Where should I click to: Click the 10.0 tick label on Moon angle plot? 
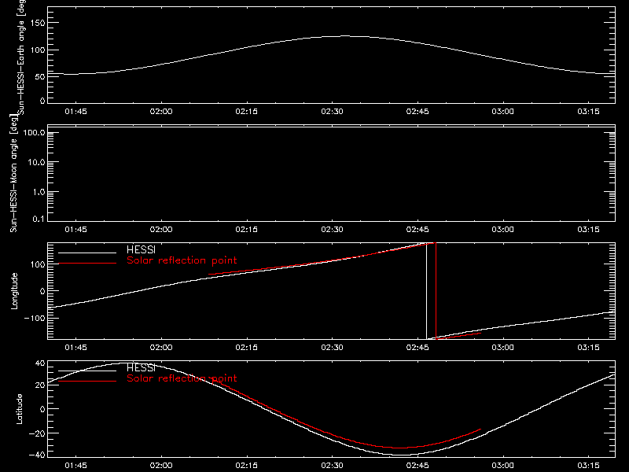36,163
